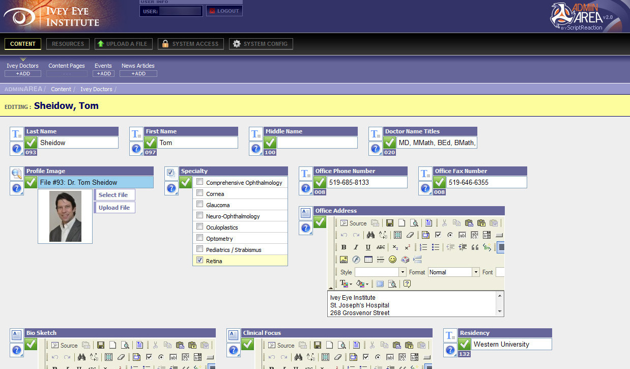Open help icon beside the Last Name field

coord(16,149)
